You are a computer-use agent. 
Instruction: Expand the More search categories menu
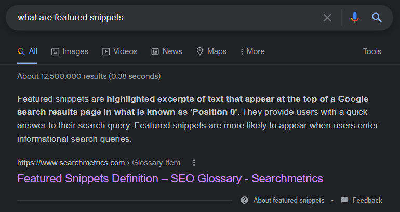252,51
